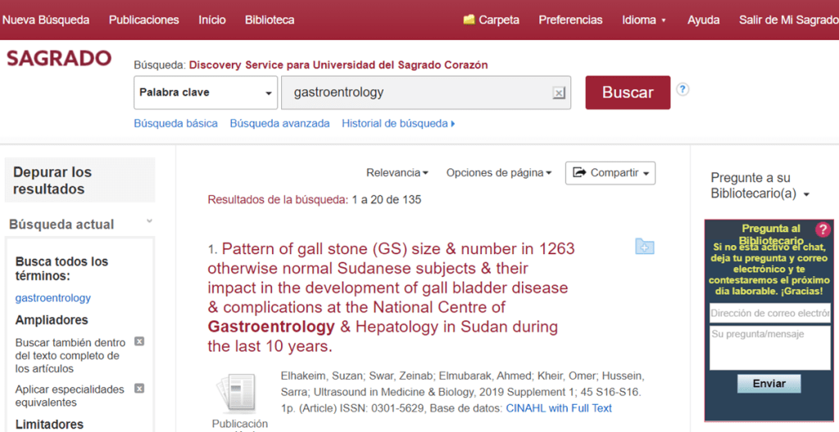839x432 pixels.
Task: Open Opciones de página dropdown
Action: coord(498,173)
